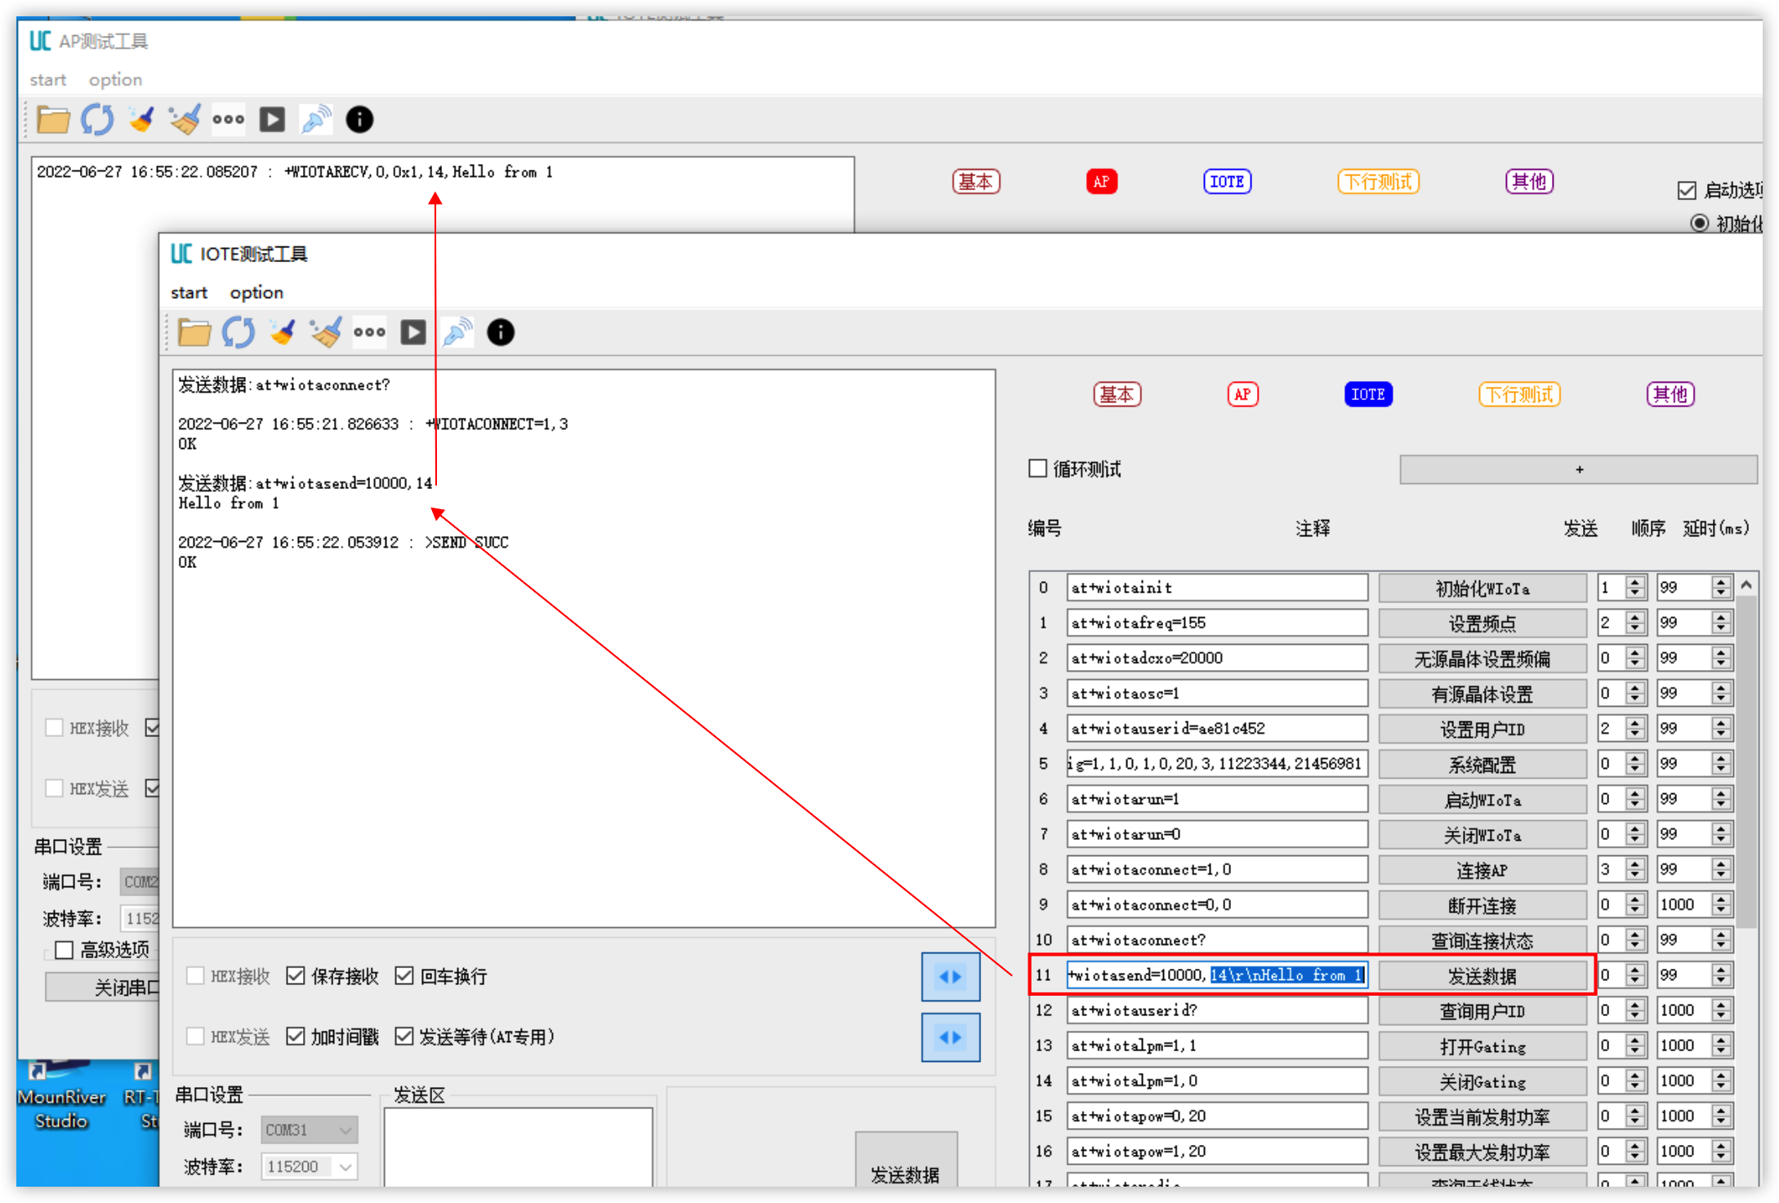Click upper blue arrows button beside 回车换行
The image size is (1779, 1203).
click(951, 977)
